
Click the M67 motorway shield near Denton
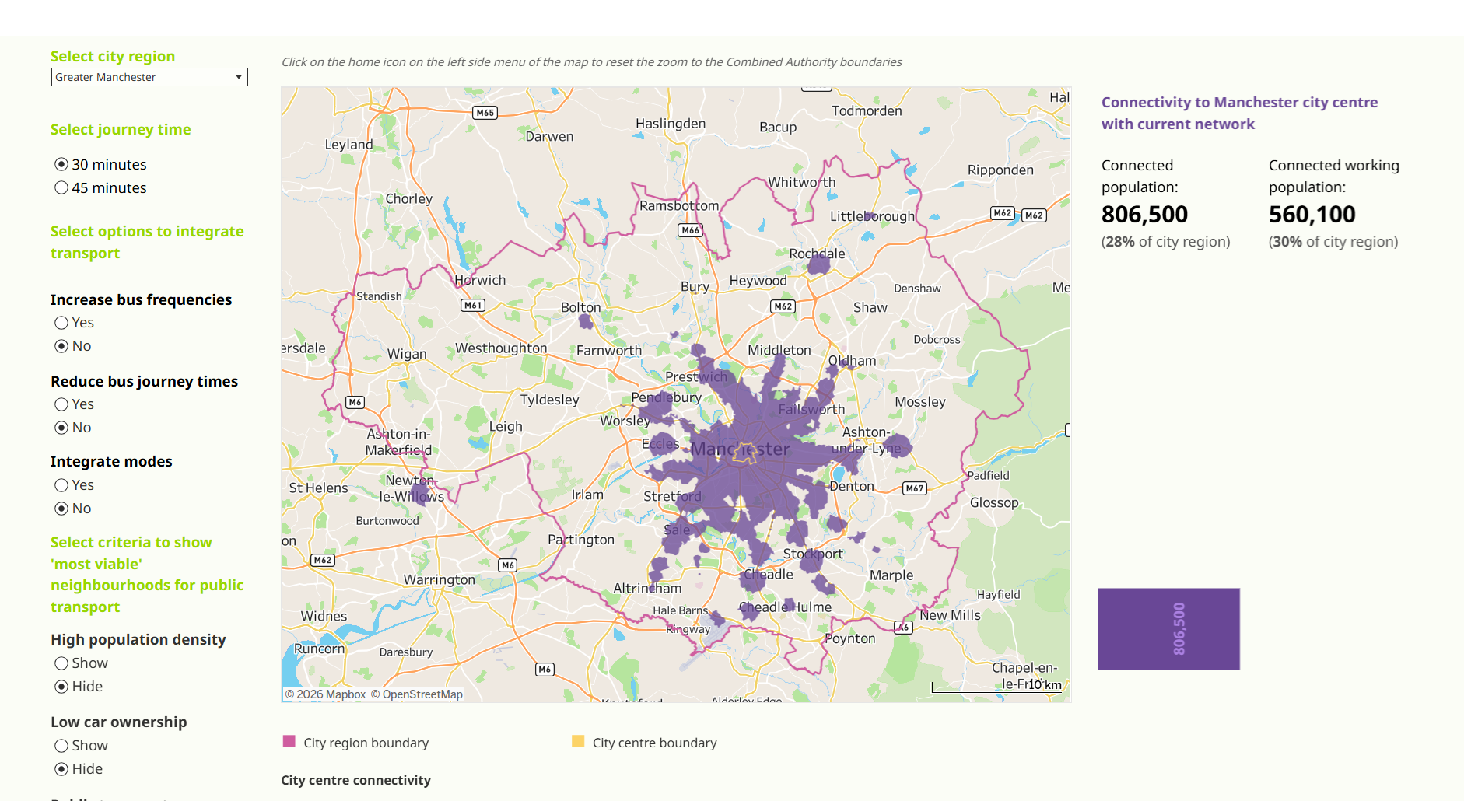pyautogui.click(x=915, y=488)
